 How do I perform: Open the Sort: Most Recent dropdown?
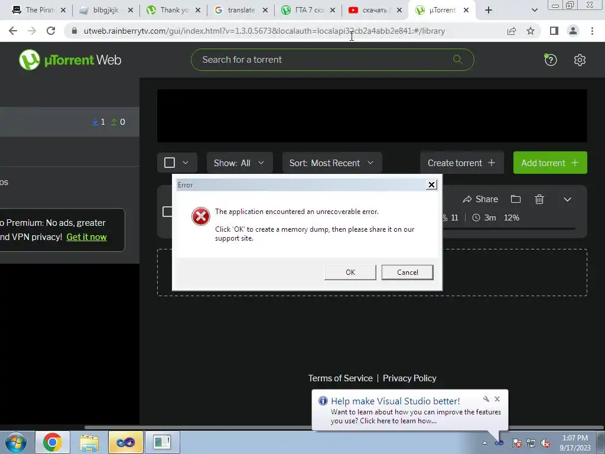coord(332,163)
